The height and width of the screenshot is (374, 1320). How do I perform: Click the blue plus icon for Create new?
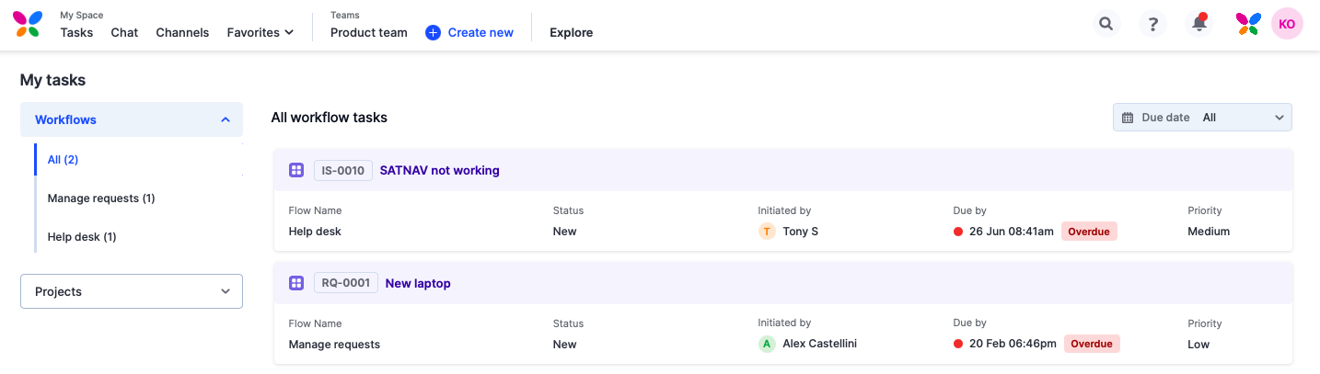433,32
